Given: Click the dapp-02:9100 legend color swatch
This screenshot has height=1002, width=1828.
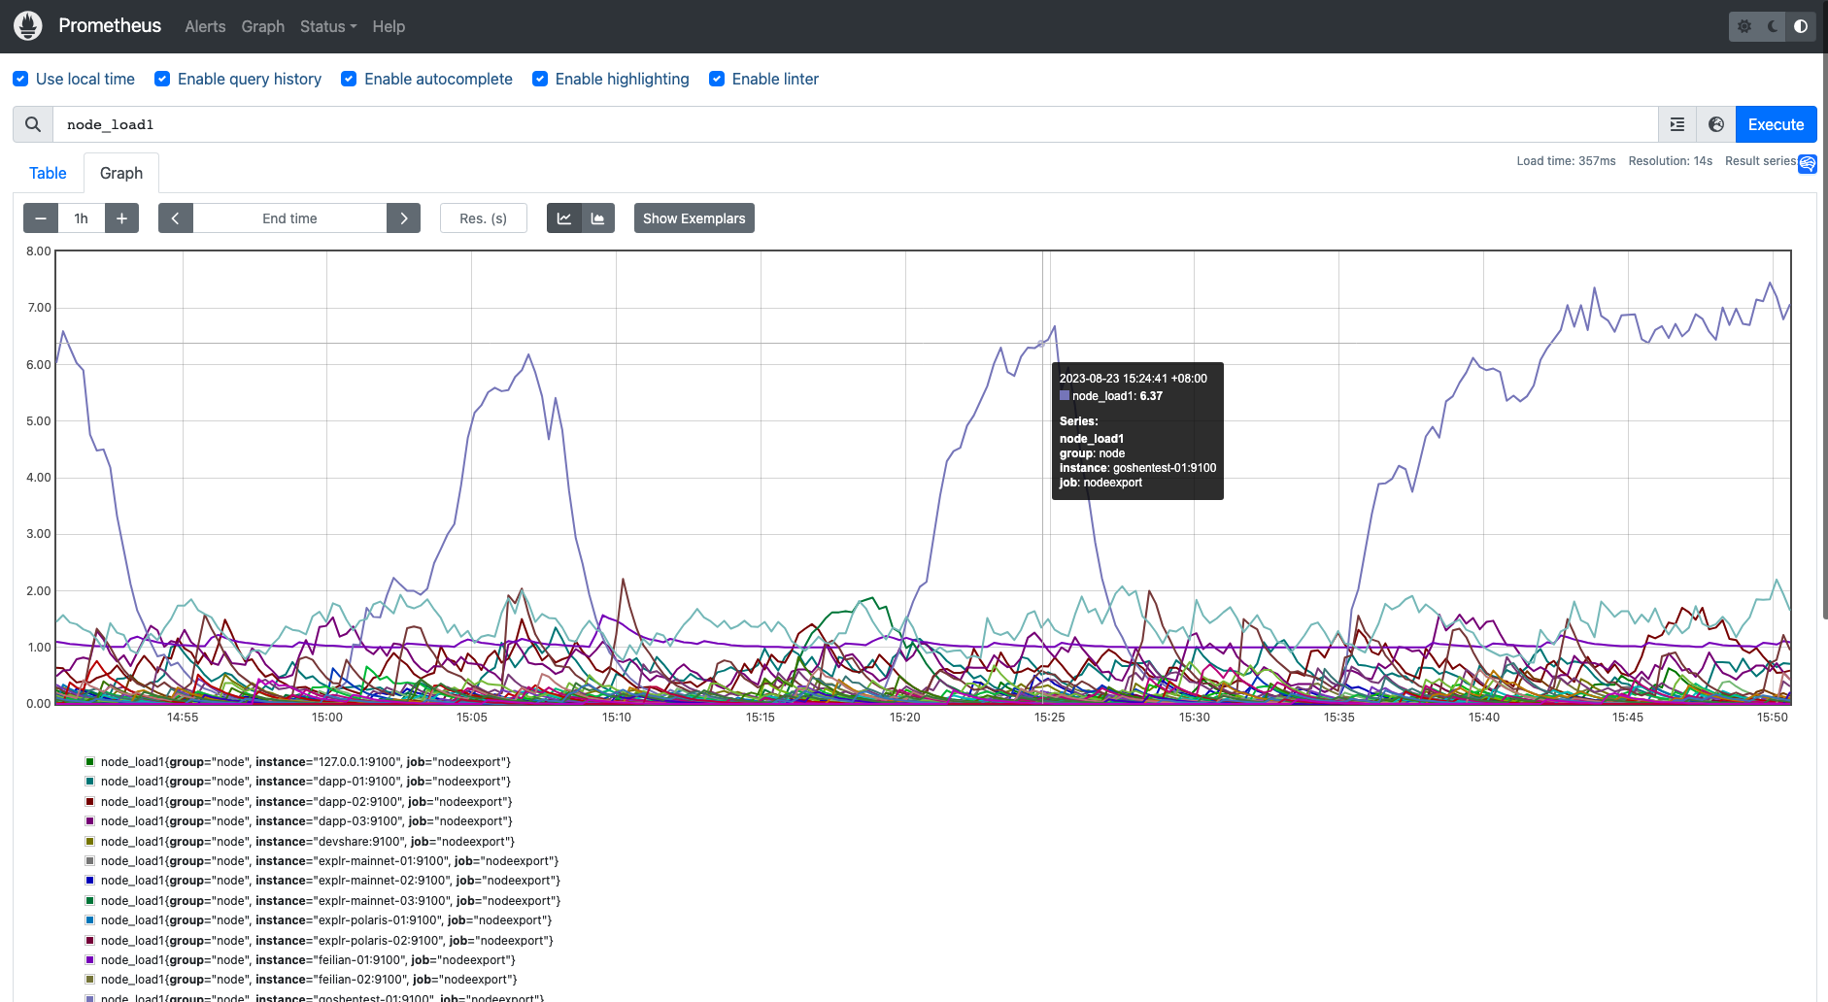Looking at the screenshot, I should [x=89, y=802].
